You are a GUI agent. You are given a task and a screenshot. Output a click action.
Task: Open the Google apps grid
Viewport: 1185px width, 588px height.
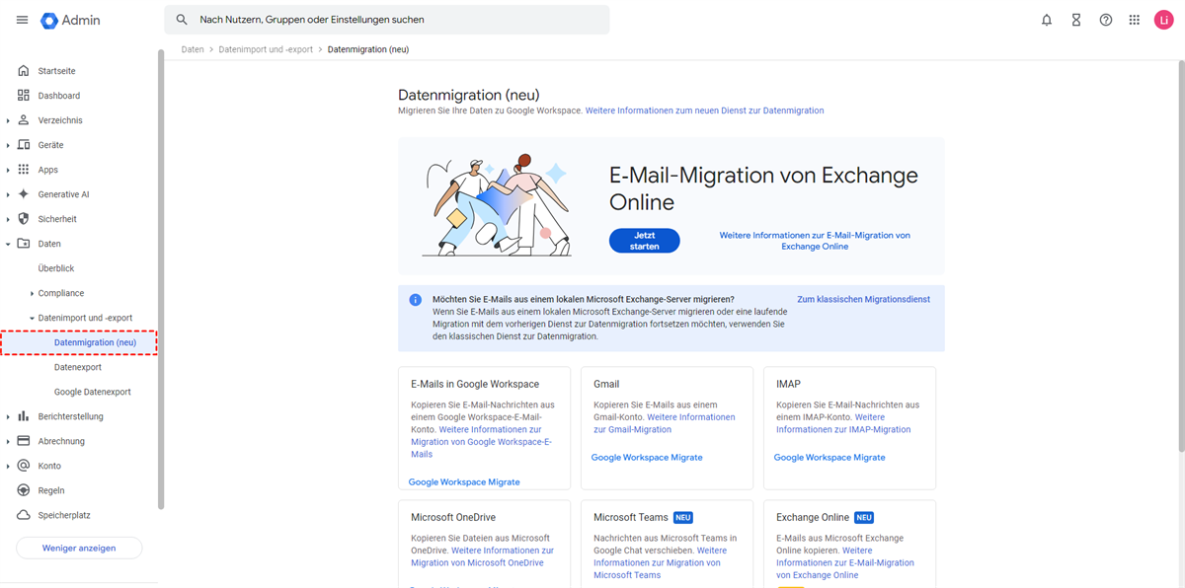pos(1135,20)
